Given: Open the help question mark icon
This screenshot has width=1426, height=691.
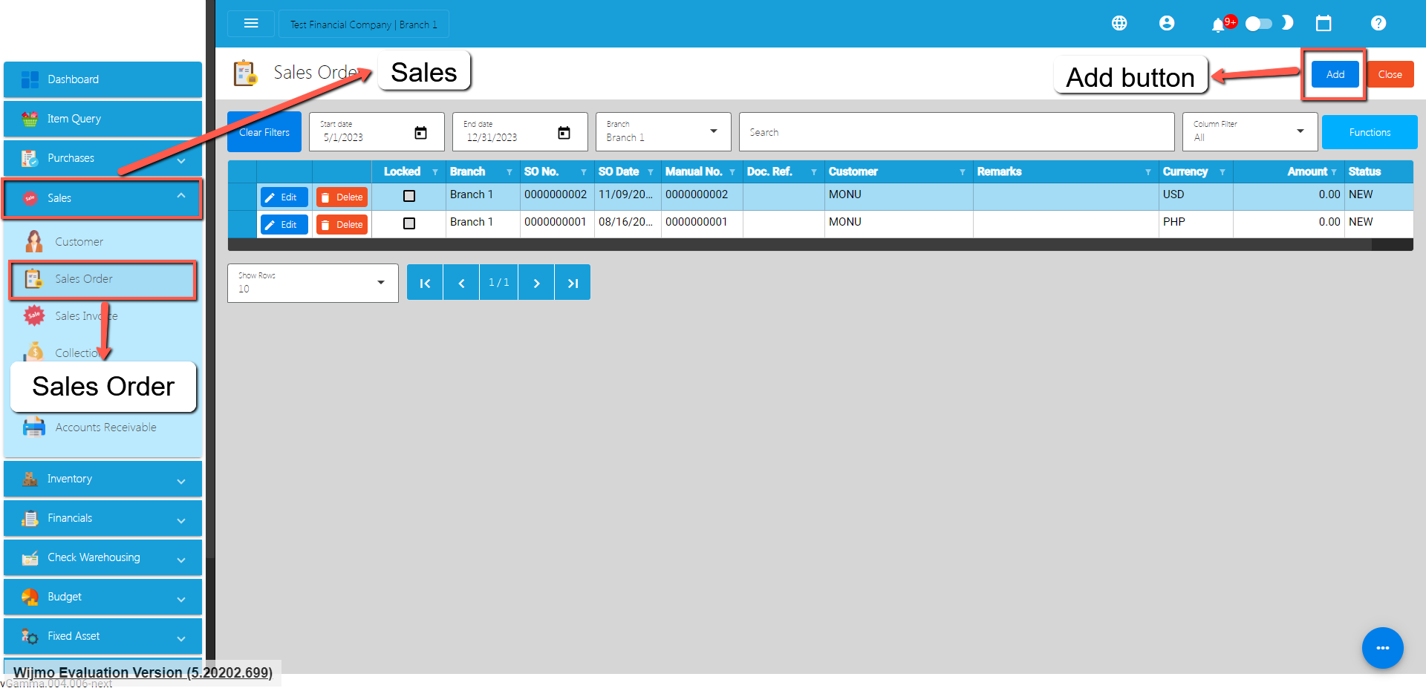Looking at the screenshot, I should coord(1378,24).
